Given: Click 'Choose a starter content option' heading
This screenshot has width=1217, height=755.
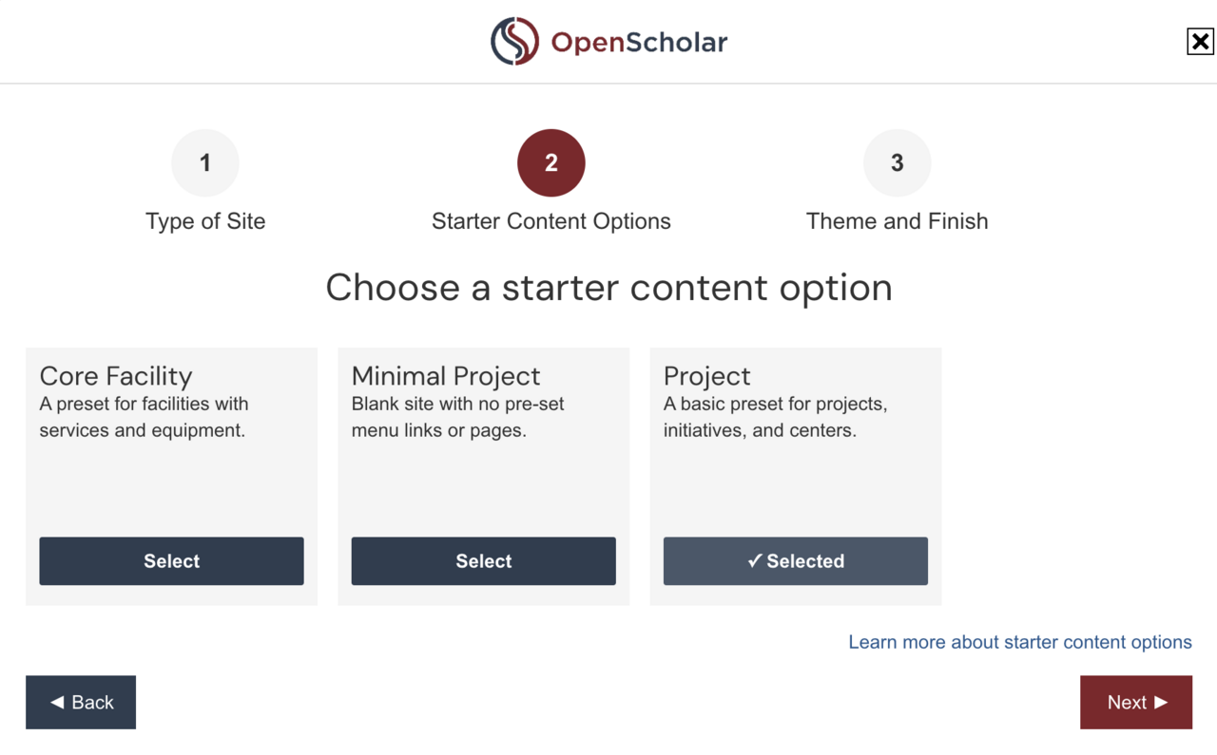Looking at the screenshot, I should [x=608, y=288].
